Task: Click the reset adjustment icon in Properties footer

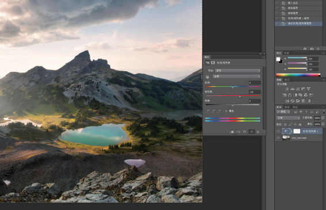Action: click(244, 132)
